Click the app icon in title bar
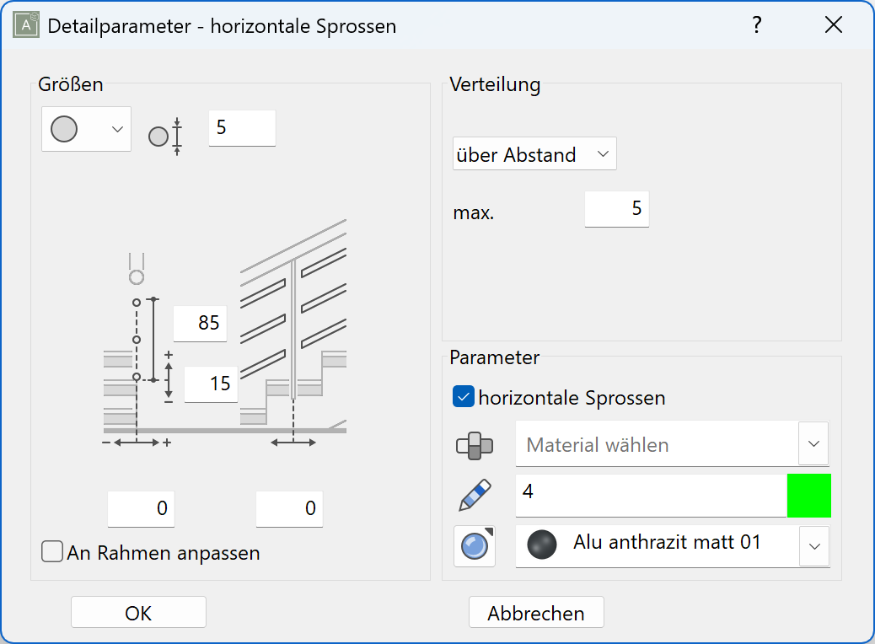Viewport: 875px width, 644px height. (x=27, y=25)
